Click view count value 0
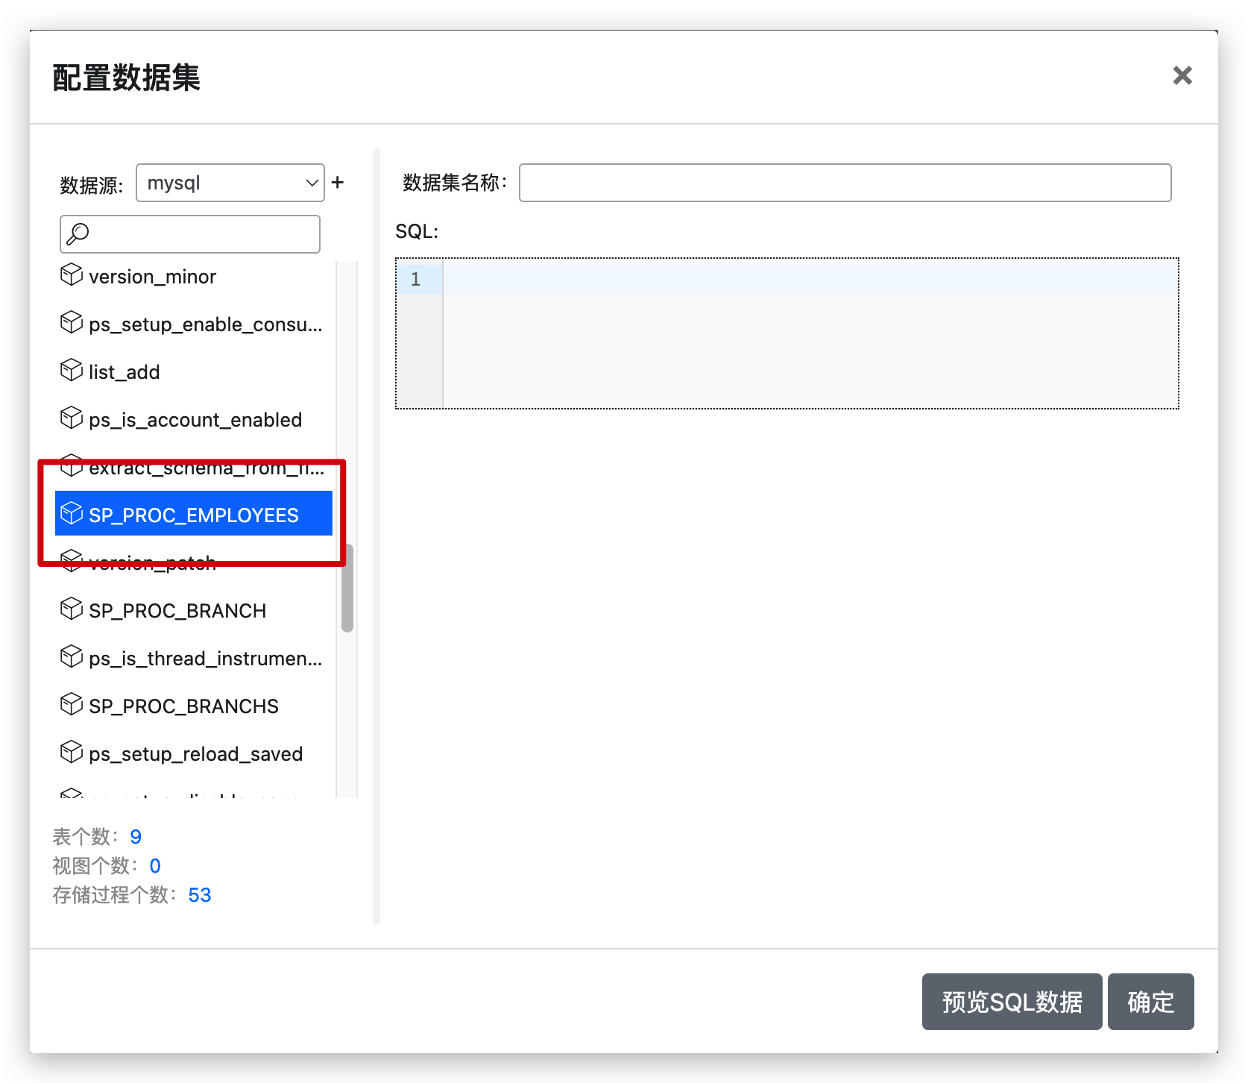This screenshot has width=1248, height=1083. (155, 866)
